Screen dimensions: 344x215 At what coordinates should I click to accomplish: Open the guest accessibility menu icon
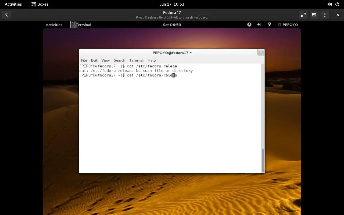[x=249, y=24]
